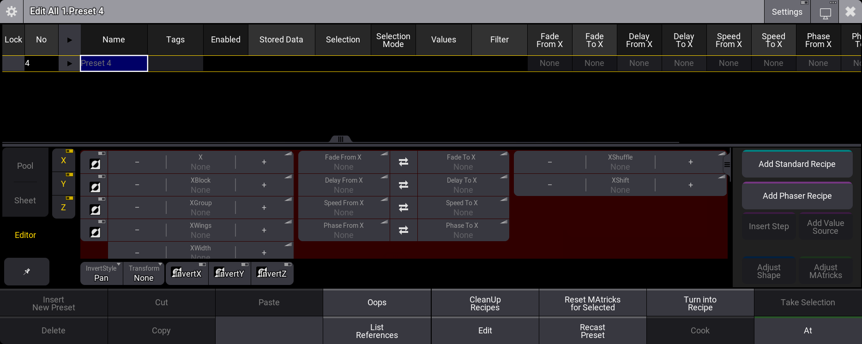The height and width of the screenshot is (344, 862).
Task: Open Speed To X value field
Action: point(463,208)
